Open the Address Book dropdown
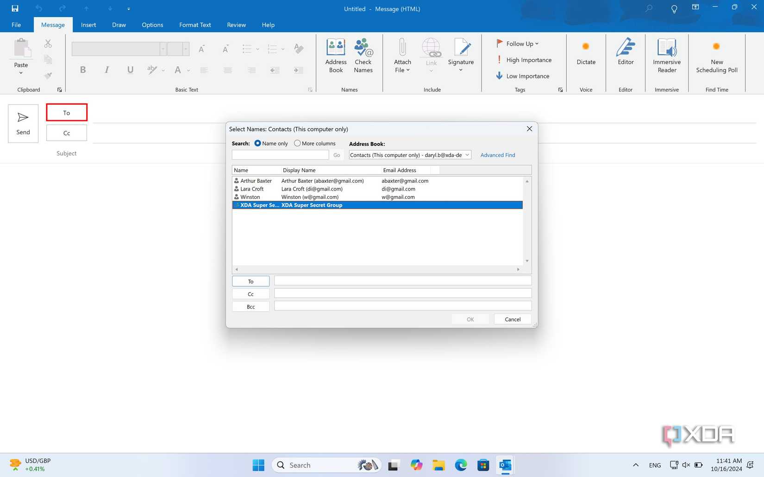764x477 pixels. coord(467,155)
